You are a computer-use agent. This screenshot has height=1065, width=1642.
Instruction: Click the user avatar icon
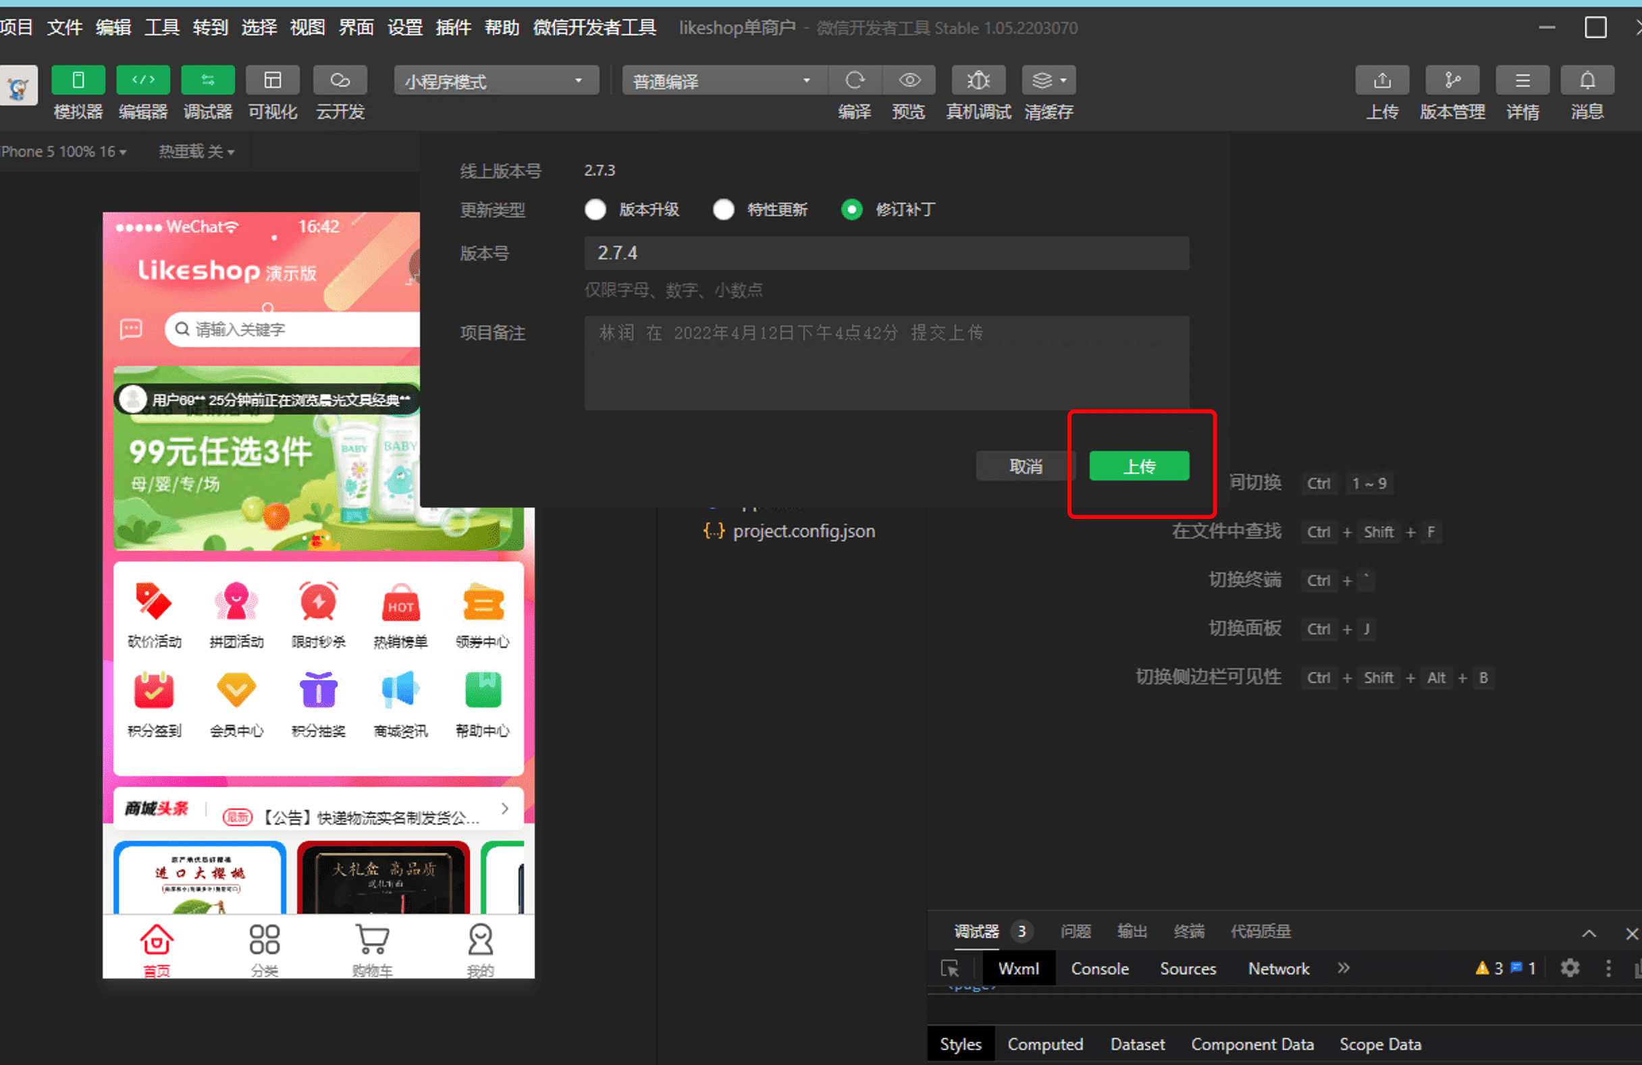[19, 86]
